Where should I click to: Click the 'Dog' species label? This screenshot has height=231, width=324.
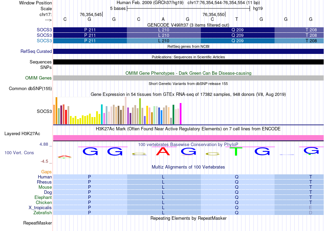48,192
